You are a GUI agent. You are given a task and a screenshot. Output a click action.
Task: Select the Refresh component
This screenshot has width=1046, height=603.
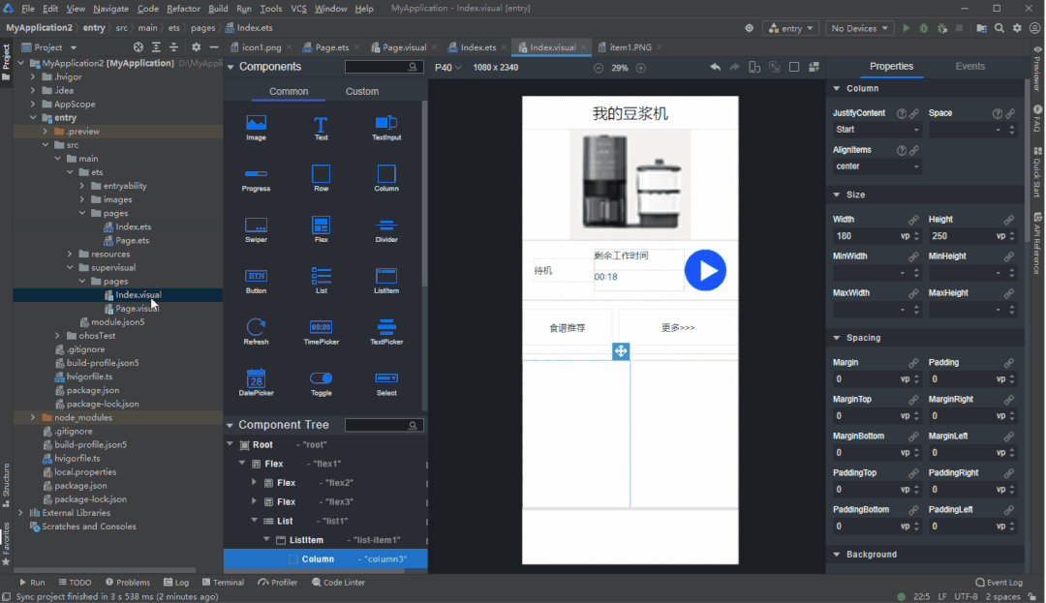click(256, 332)
